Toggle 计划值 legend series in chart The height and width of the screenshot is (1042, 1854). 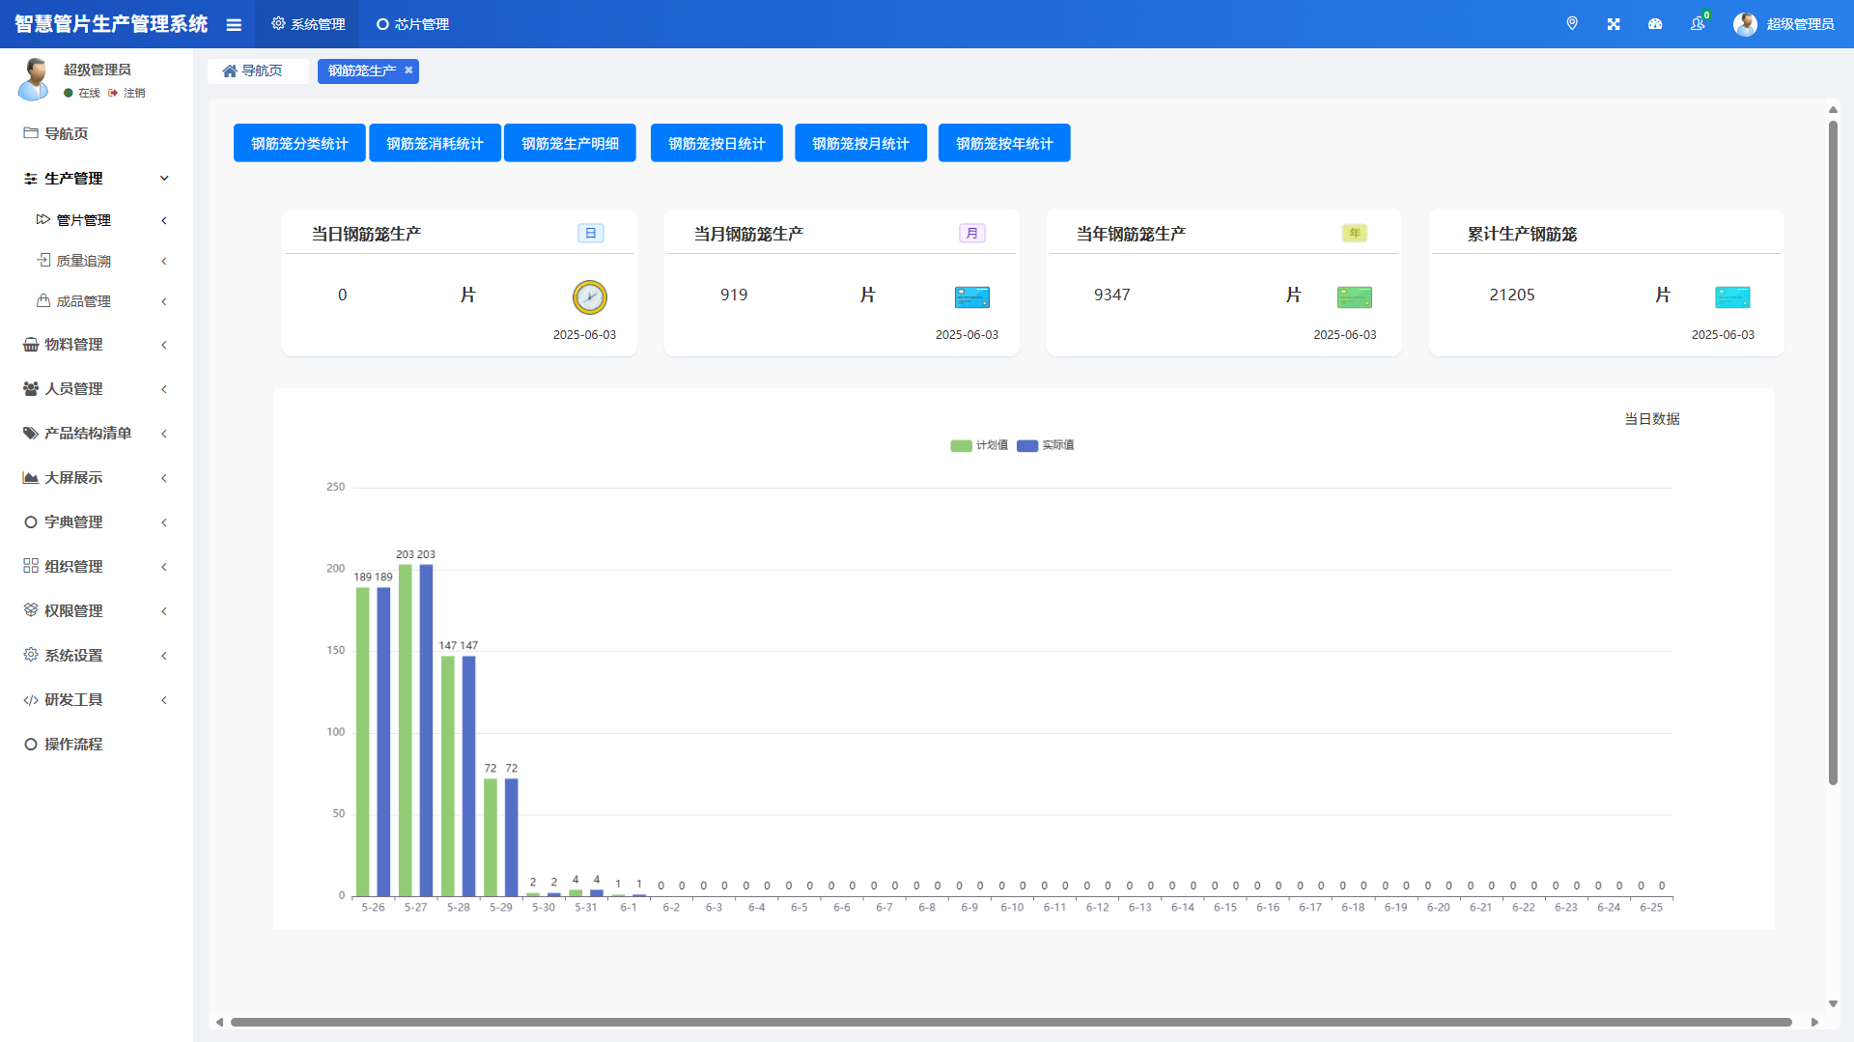pos(979,445)
